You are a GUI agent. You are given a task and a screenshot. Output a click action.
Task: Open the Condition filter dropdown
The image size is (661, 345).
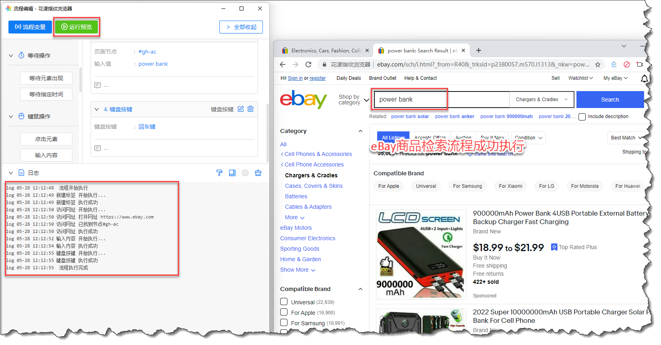(529, 138)
